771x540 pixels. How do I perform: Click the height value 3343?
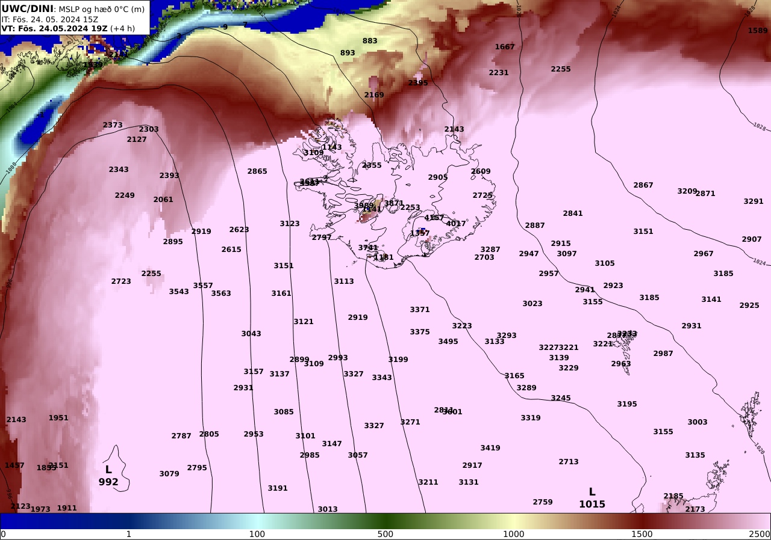[382, 378]
